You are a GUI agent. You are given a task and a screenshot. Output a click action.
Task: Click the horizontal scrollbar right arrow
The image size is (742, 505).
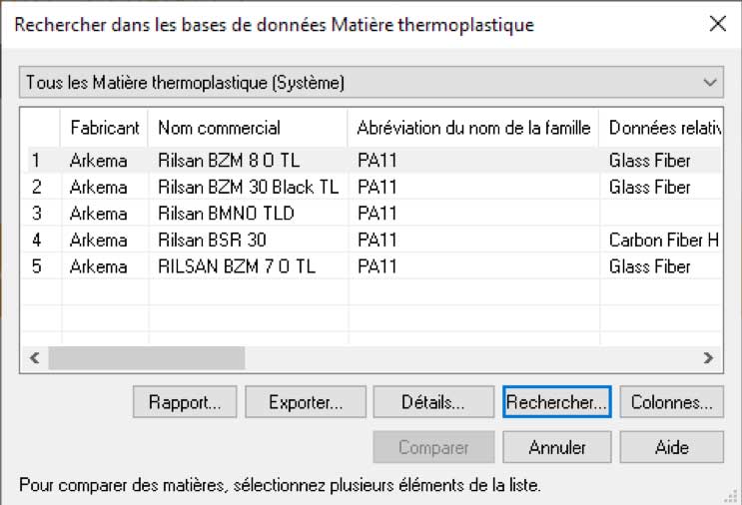point(707,357)
